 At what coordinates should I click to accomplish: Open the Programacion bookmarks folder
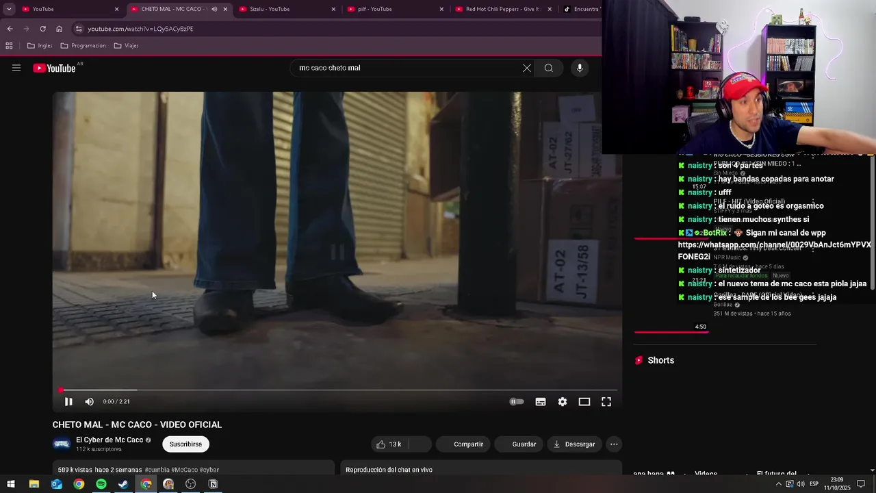coord(83,46)
